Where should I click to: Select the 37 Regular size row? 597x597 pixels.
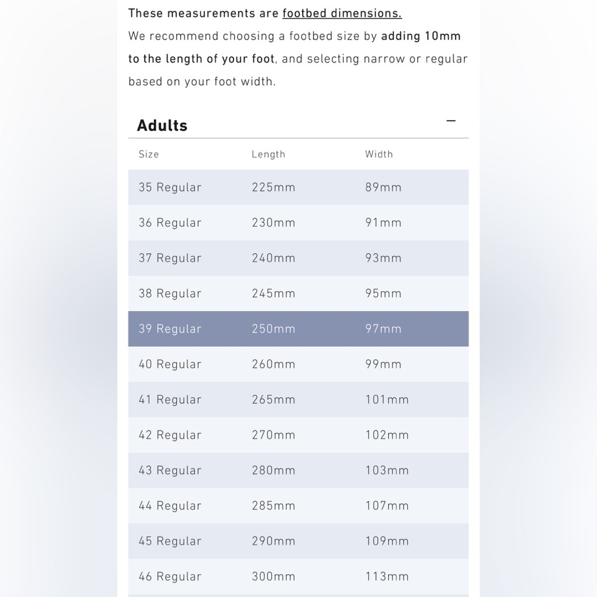click(x=298, y=258)
